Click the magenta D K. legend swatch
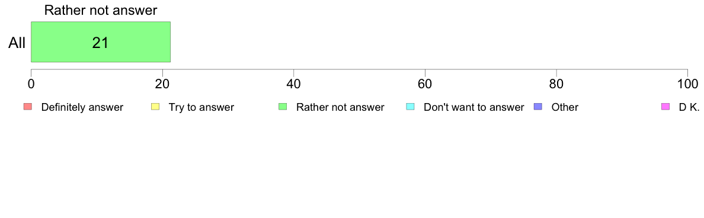The image size is (704, 218). pos(665,107)
